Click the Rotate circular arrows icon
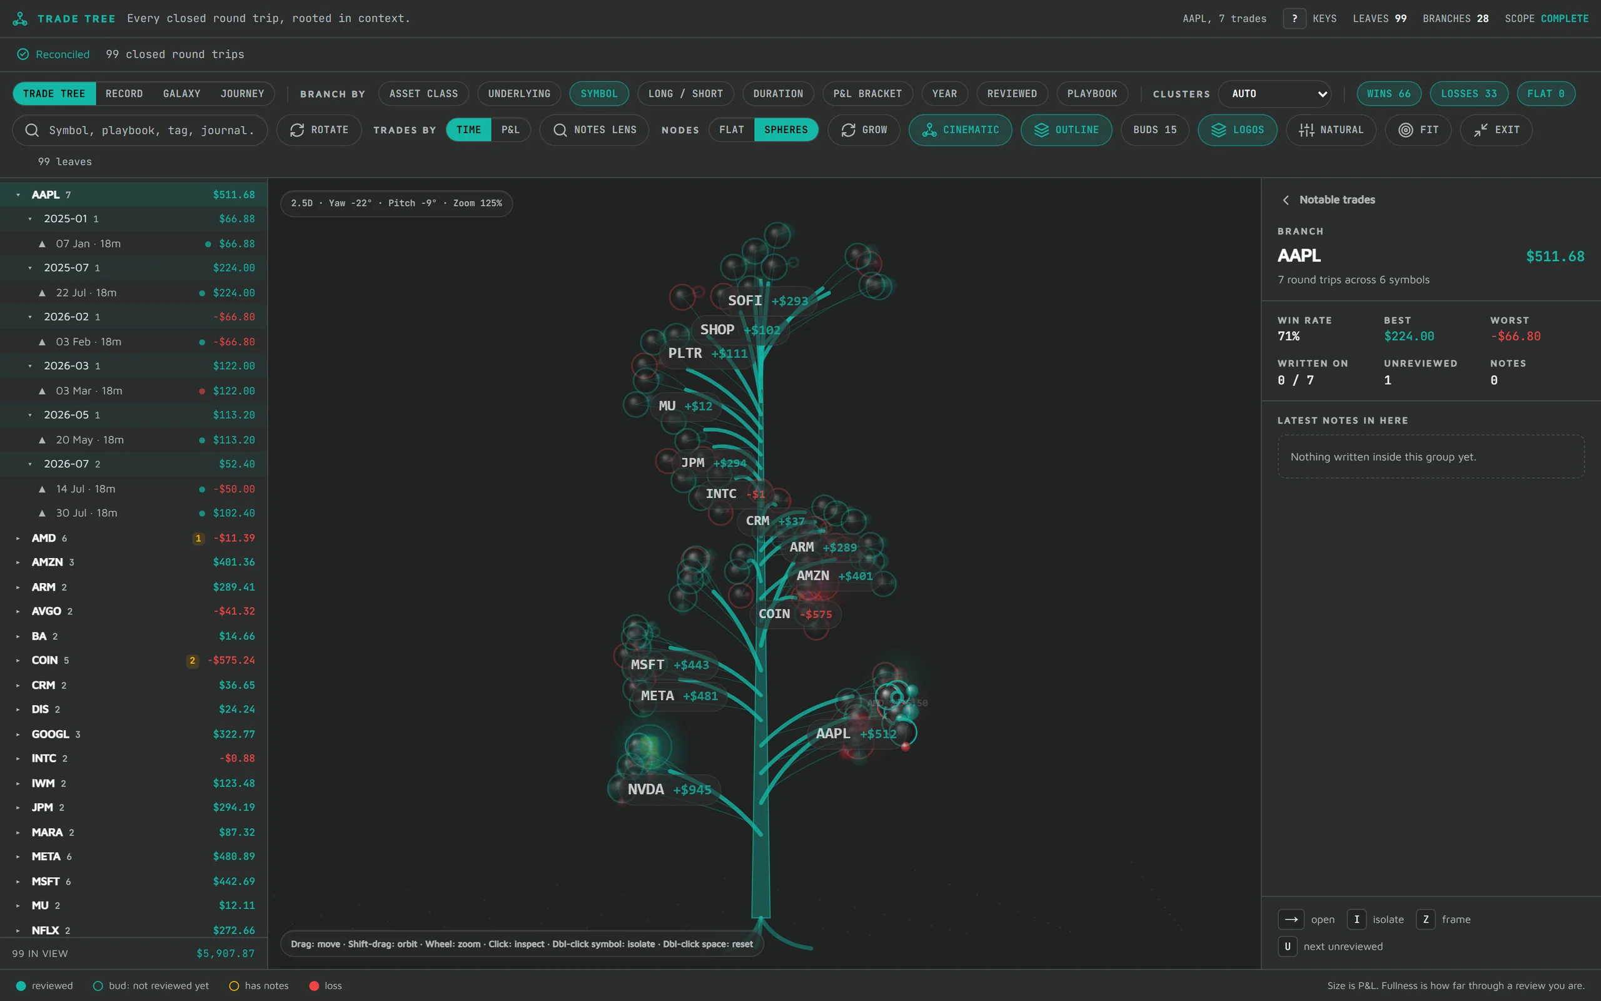Screen dimensions: 1601x1001 (297, 130)
